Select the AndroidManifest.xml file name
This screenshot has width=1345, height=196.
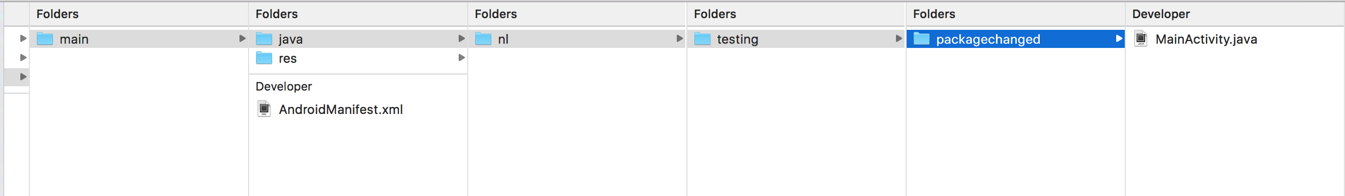point(341,110)
